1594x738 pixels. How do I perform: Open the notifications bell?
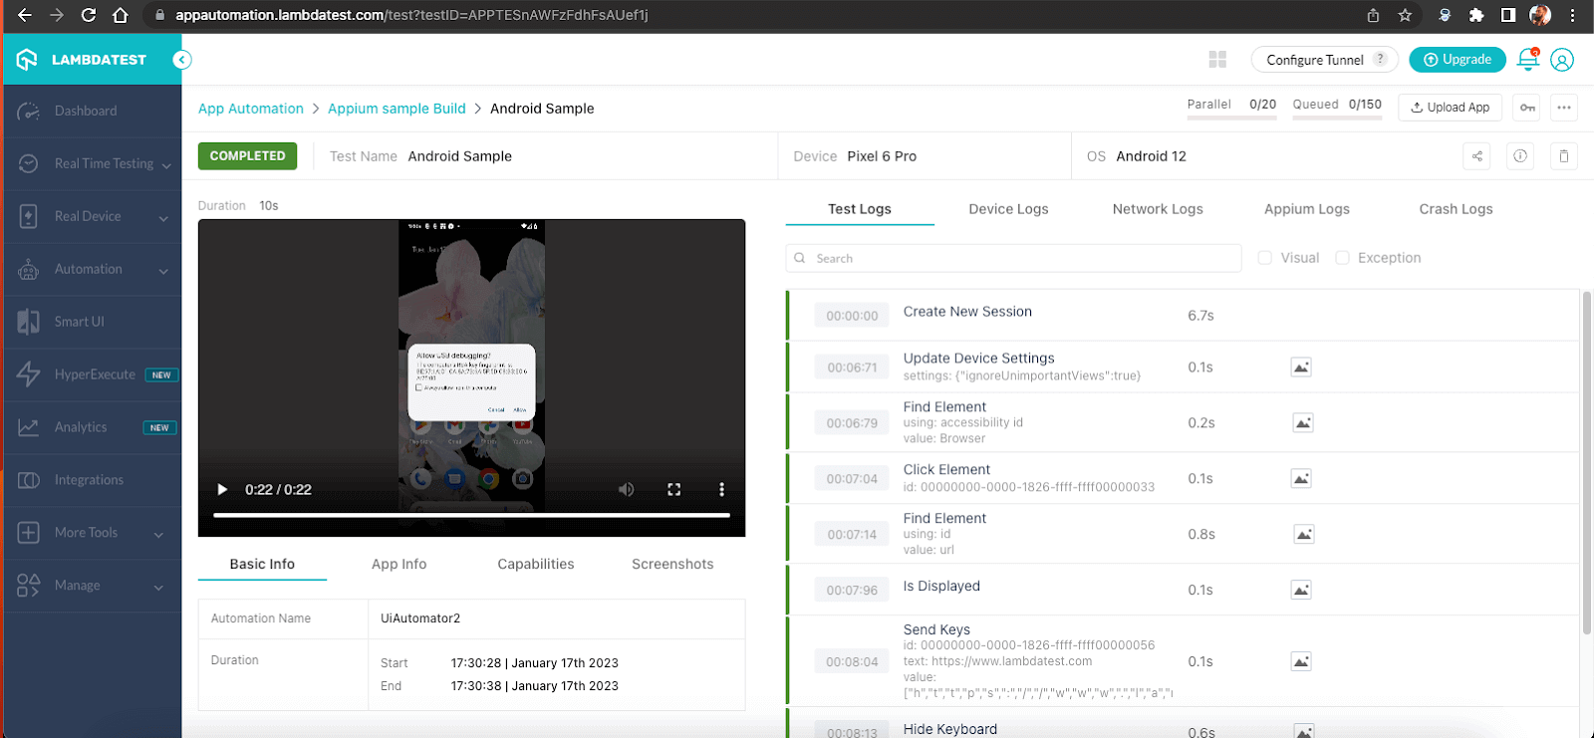pos(1527,60)
